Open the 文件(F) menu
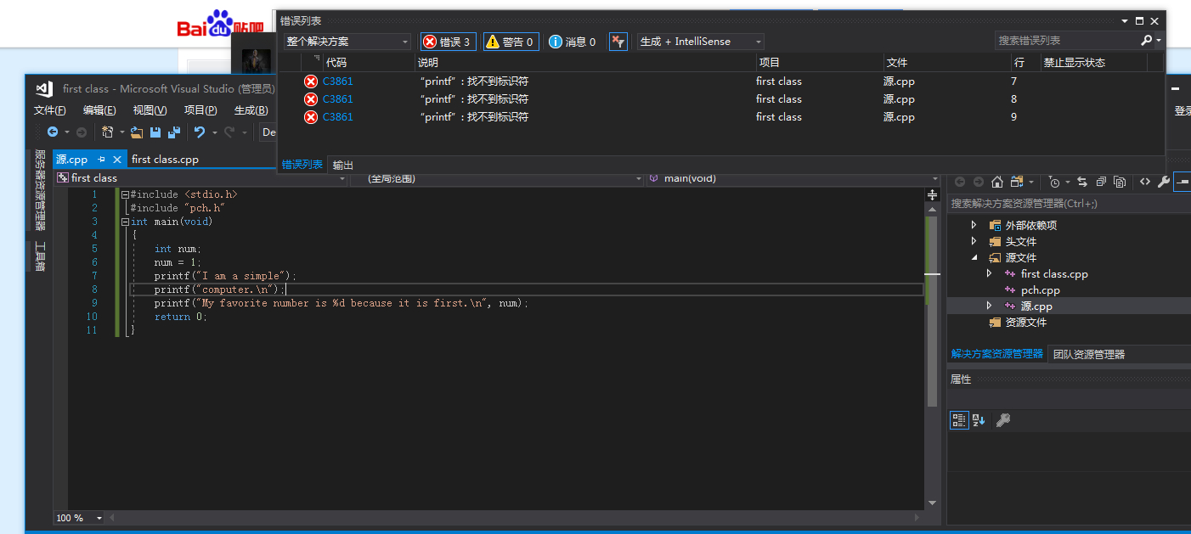Screen dimensions: 1191x534 click(49, 110)
